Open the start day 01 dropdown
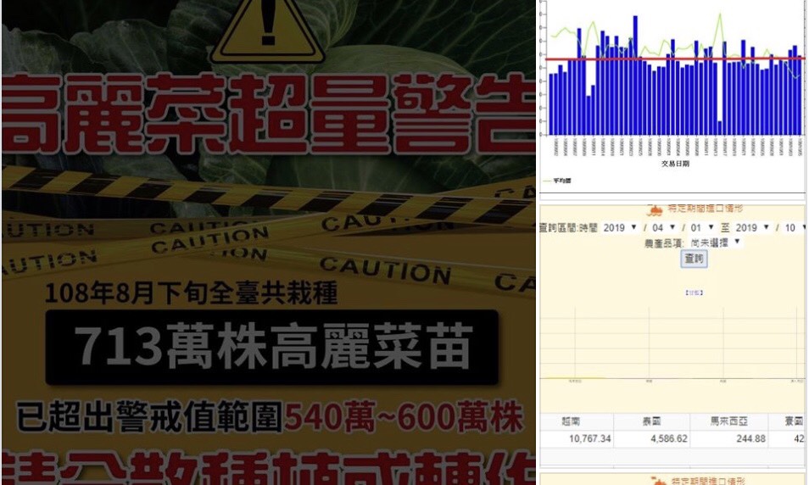The width and height of the screenshot is (809, 485). (x=701, y=227)
